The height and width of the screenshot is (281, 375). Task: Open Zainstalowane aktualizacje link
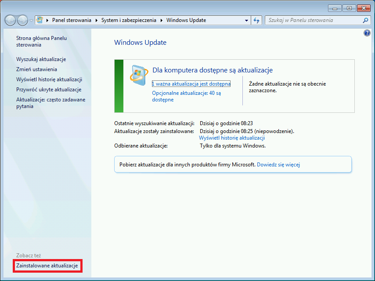47,266
